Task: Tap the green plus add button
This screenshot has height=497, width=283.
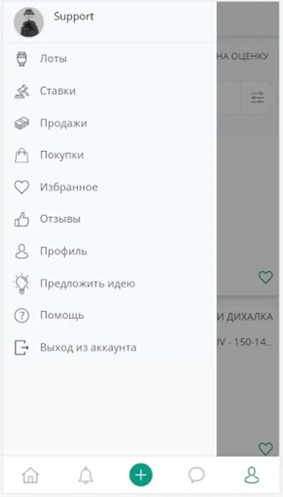Action: [141, 475]
